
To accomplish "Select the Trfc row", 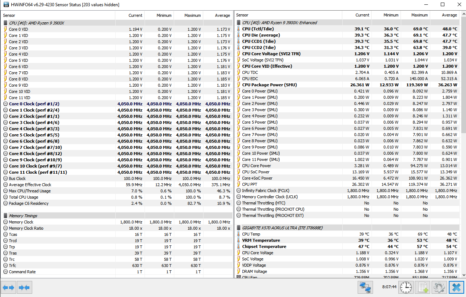I will click(x=117, y=266).
